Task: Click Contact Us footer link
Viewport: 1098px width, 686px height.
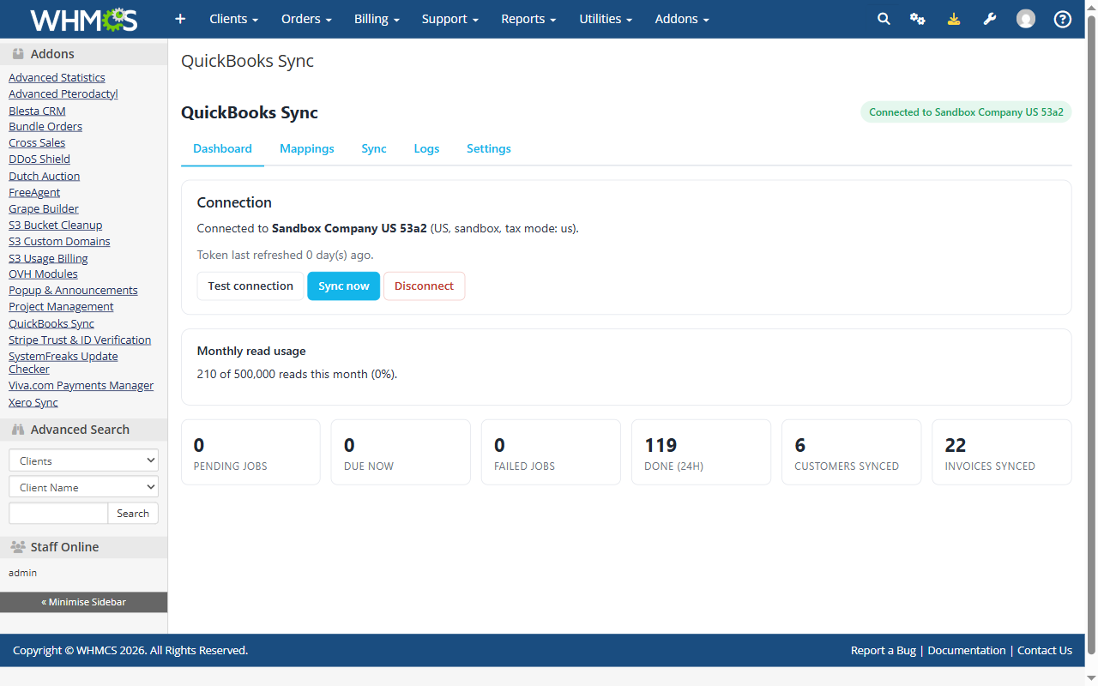Action: pyautogui.click(x=1045, y=650)
